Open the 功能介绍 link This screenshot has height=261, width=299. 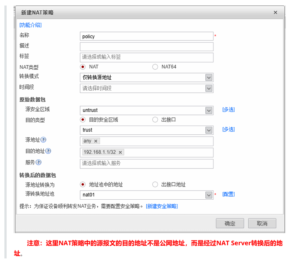point(30,25)
